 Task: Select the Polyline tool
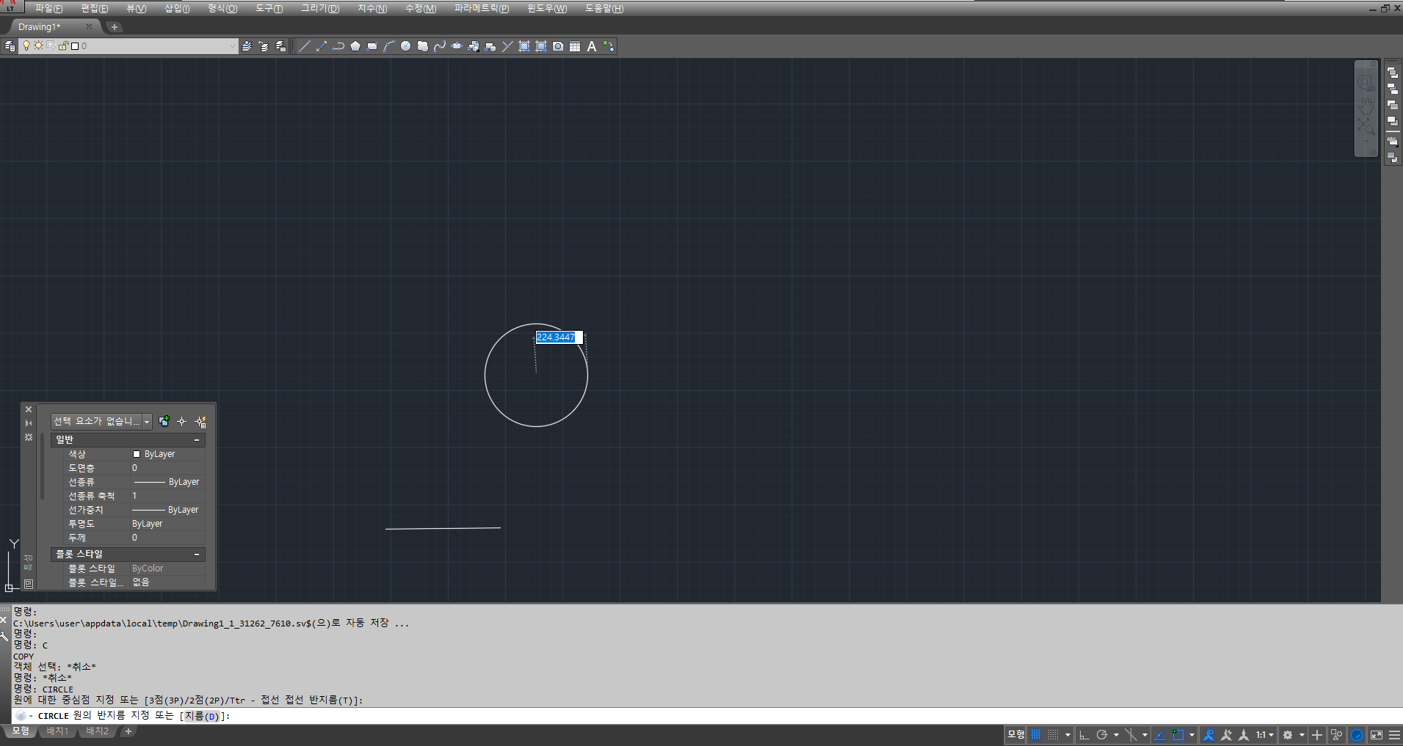(x=338, y=46)
